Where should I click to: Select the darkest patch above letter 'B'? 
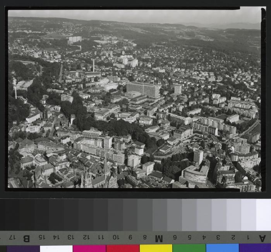point(26,215)
